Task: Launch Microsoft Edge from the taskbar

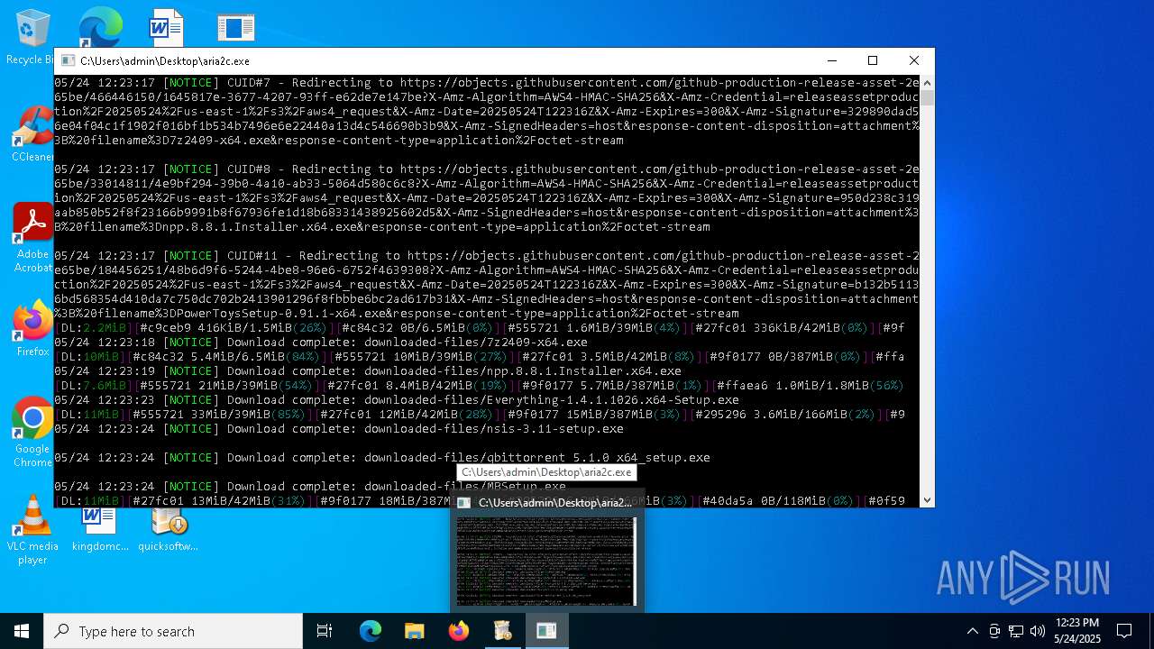Action: click(371, 631)
